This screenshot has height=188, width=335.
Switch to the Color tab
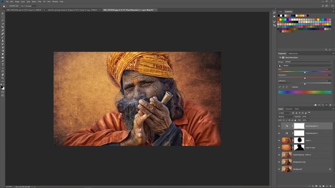point(281,11)
